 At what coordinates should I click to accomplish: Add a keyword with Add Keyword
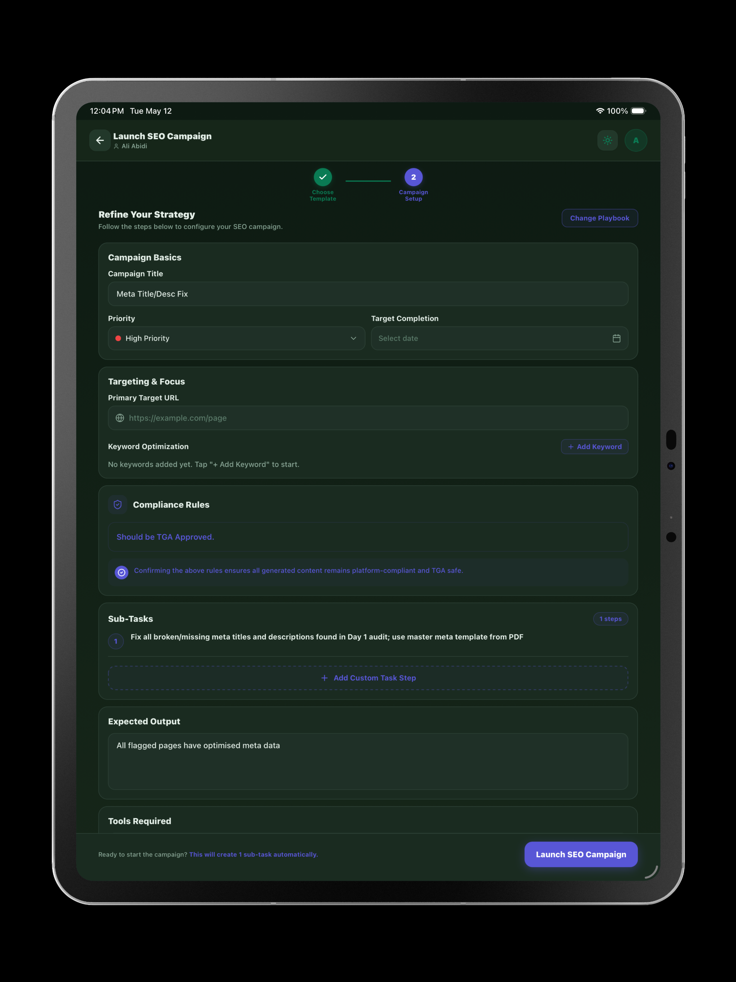[x=594, y=446]
